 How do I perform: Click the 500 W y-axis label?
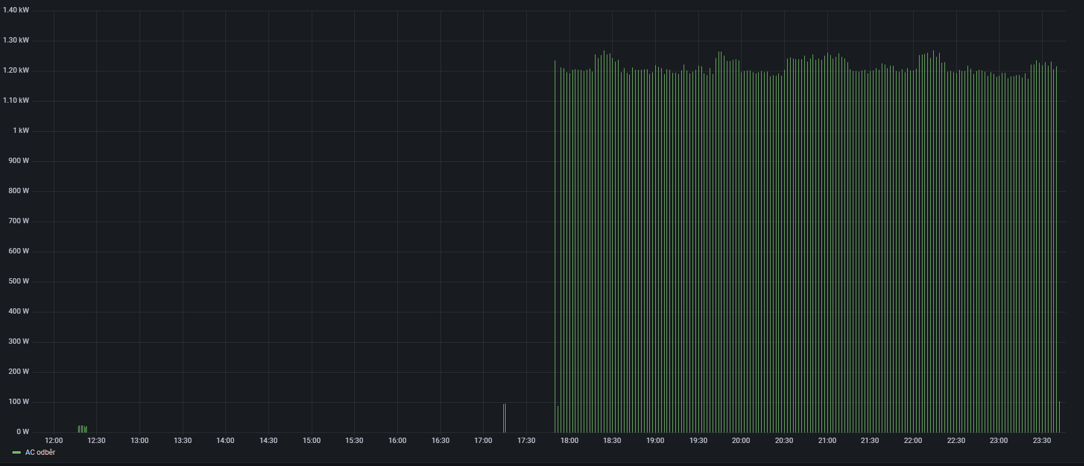pos(19,282)
